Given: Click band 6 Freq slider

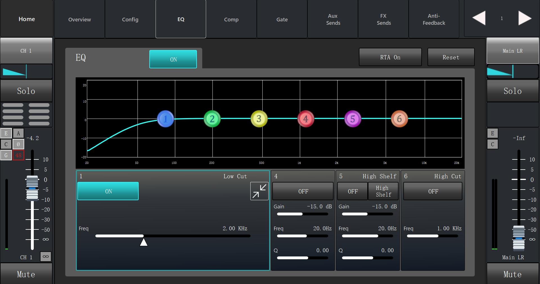Looking at the screenshot, I should 433,236.
